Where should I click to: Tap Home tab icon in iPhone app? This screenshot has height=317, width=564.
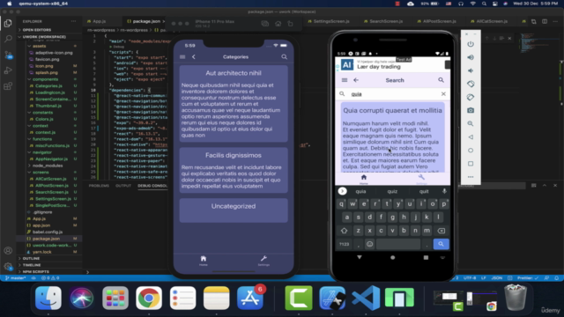point(204,261)
